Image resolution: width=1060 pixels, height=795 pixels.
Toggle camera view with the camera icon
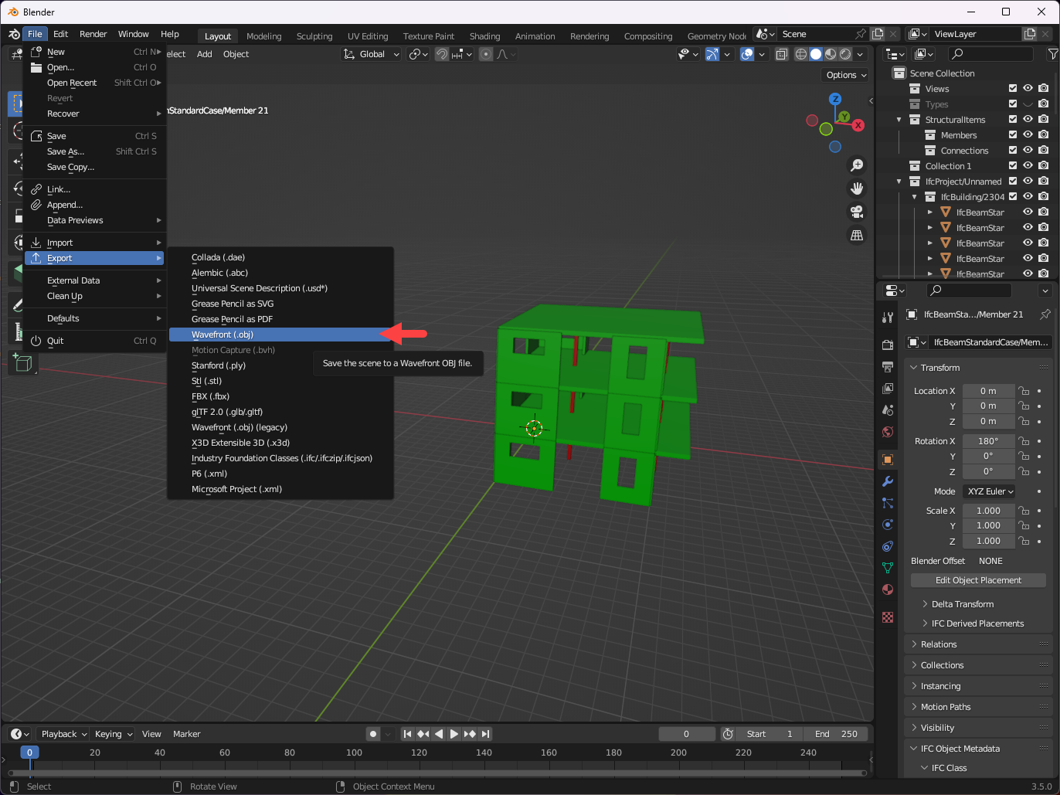click(857, 212)
